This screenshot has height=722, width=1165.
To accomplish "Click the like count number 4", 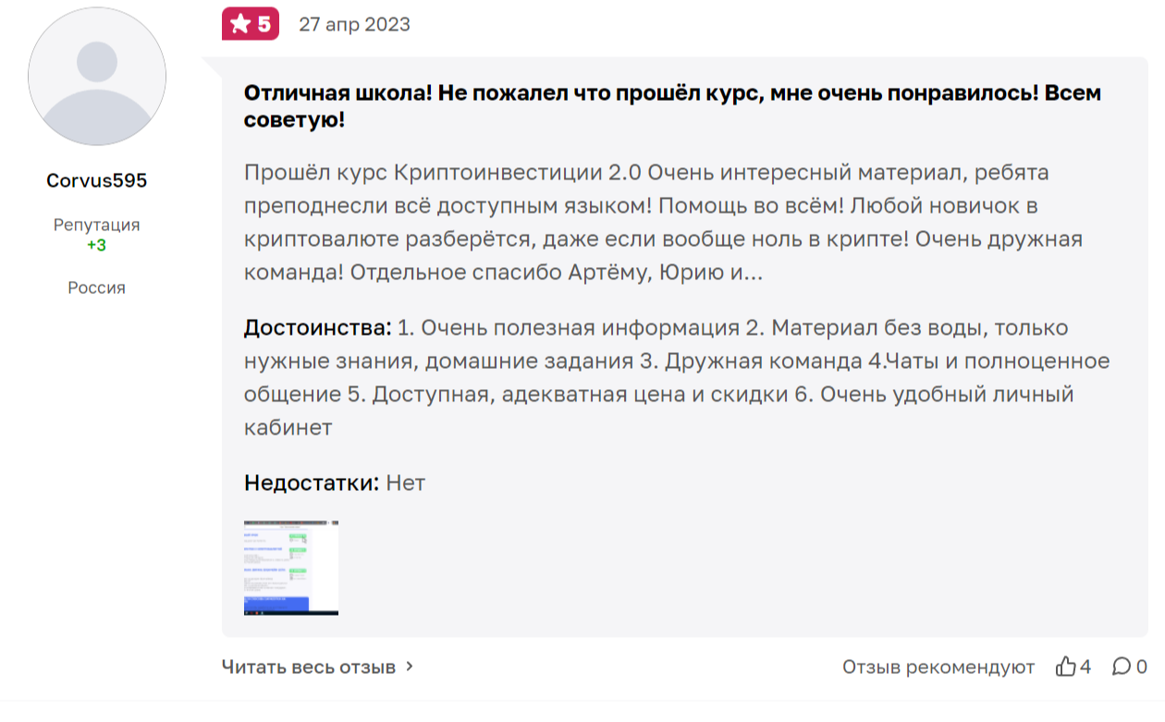I will (x=1085, y=667).
